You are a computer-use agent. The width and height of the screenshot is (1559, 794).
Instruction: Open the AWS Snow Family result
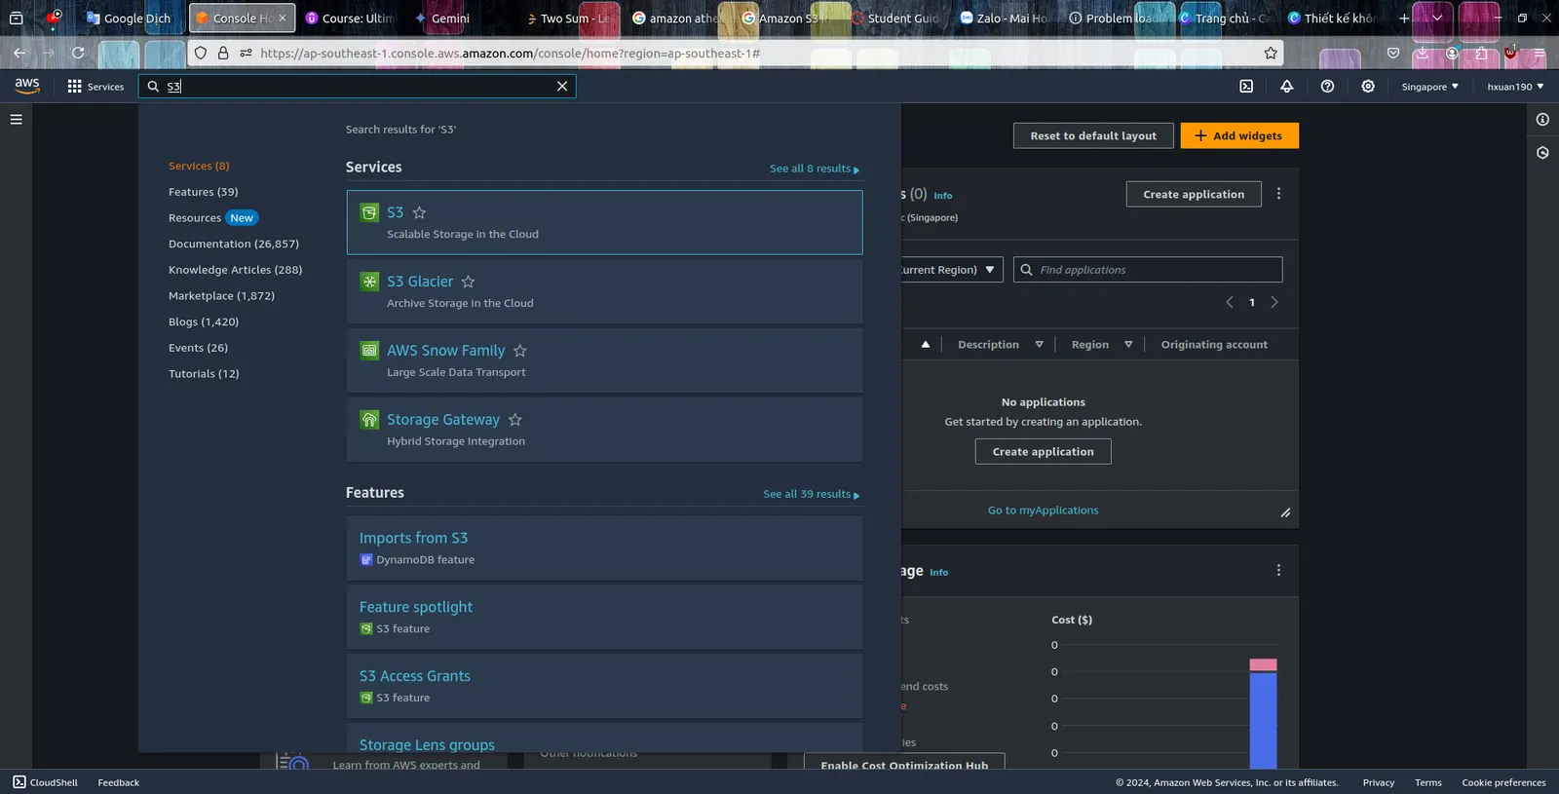tap(604, 360)
